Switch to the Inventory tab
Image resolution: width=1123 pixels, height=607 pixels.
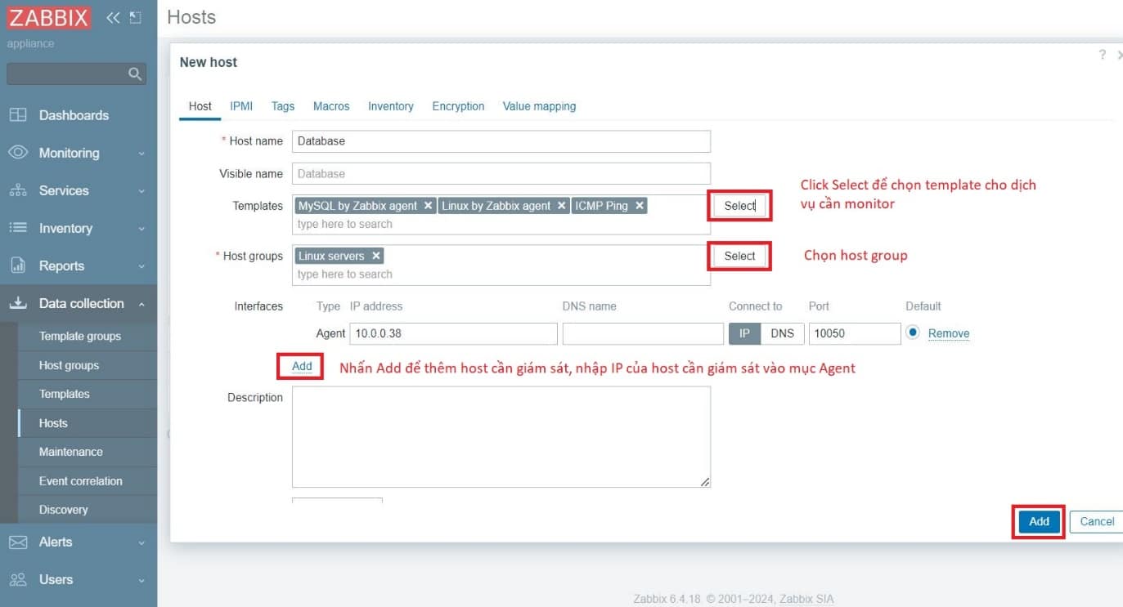point(391,106)
